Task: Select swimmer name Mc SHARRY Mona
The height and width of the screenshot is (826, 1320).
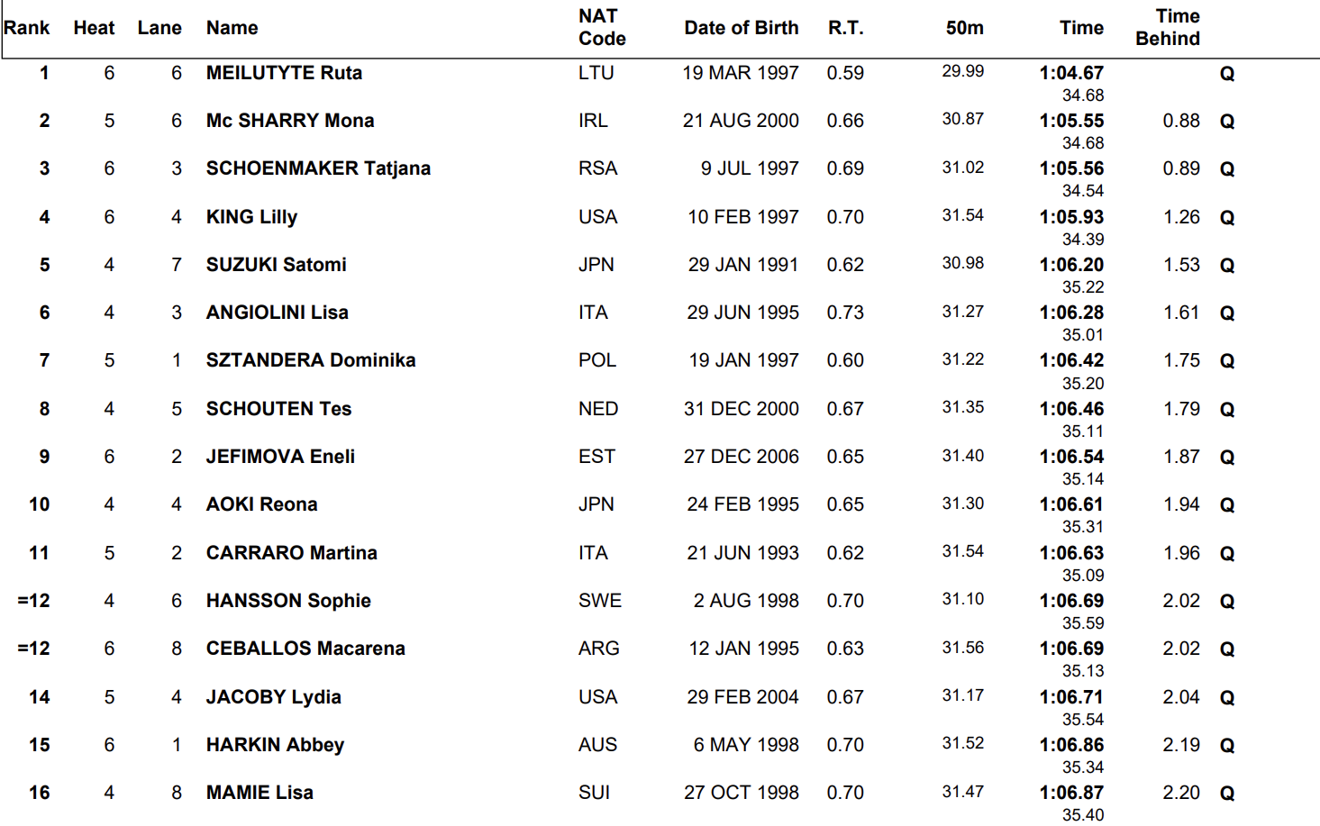Action: (289, 121)
